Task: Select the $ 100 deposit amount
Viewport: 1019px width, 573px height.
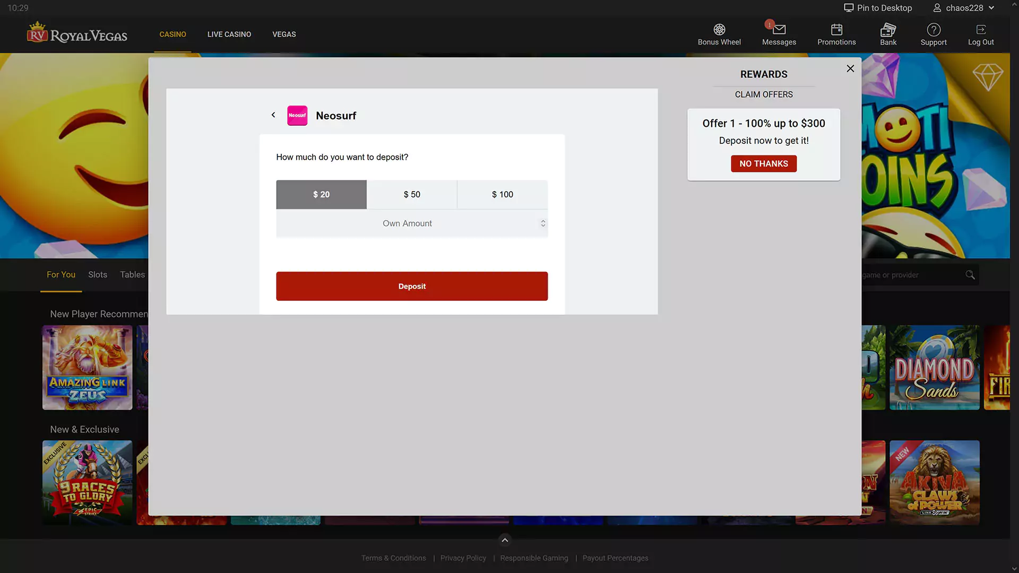Action: (x=503, y=195)
